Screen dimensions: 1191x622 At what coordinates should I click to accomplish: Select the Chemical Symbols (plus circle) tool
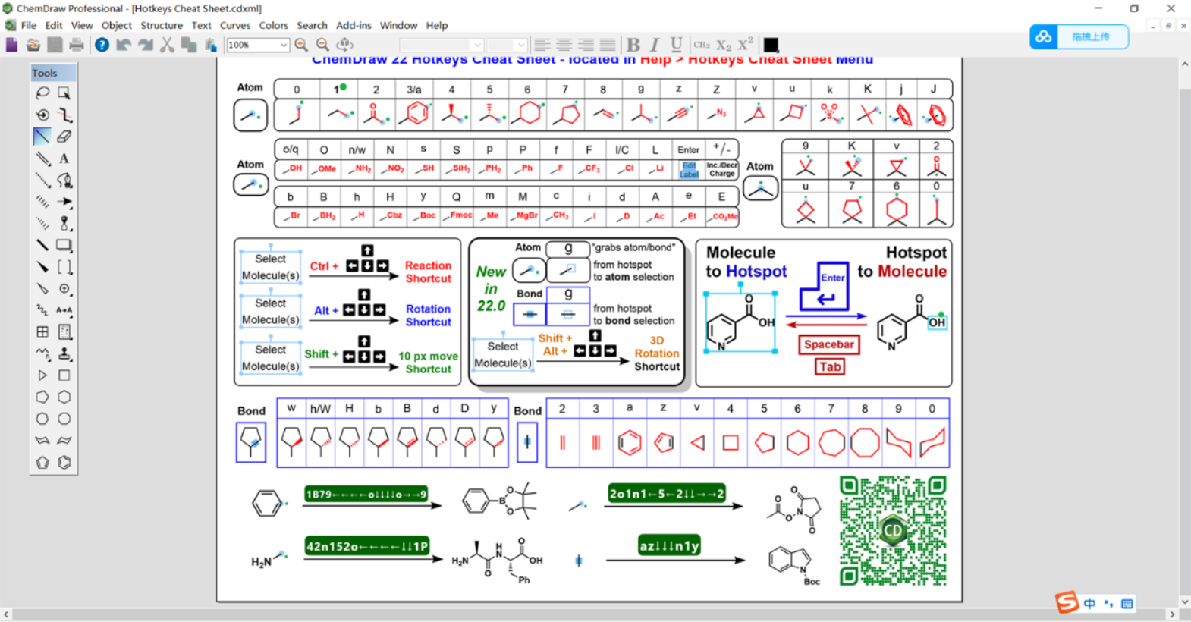pyautogui.click(x=64, y=288)
